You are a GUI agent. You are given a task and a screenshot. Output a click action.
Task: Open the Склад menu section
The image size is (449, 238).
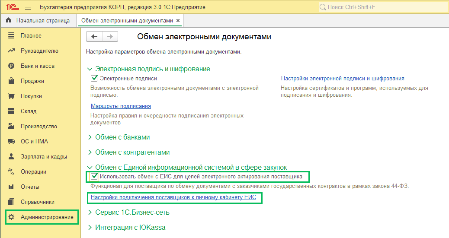pyautogui.click(x=29, y=111)
